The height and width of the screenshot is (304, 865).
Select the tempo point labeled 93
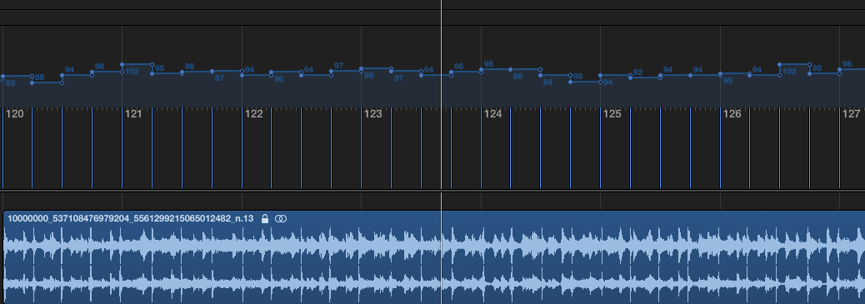(2, 76)
